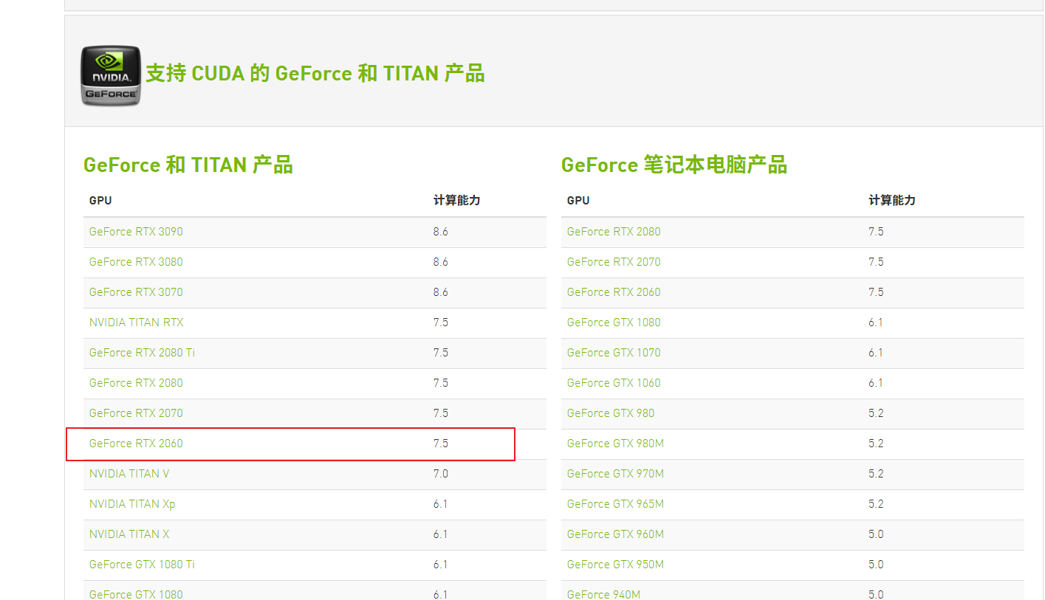Open the GeForce GTX 1060 link
Screen dimensions: 1045x600
pos(614,383)
